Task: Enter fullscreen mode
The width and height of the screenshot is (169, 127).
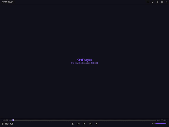Action: click(162, 2)
